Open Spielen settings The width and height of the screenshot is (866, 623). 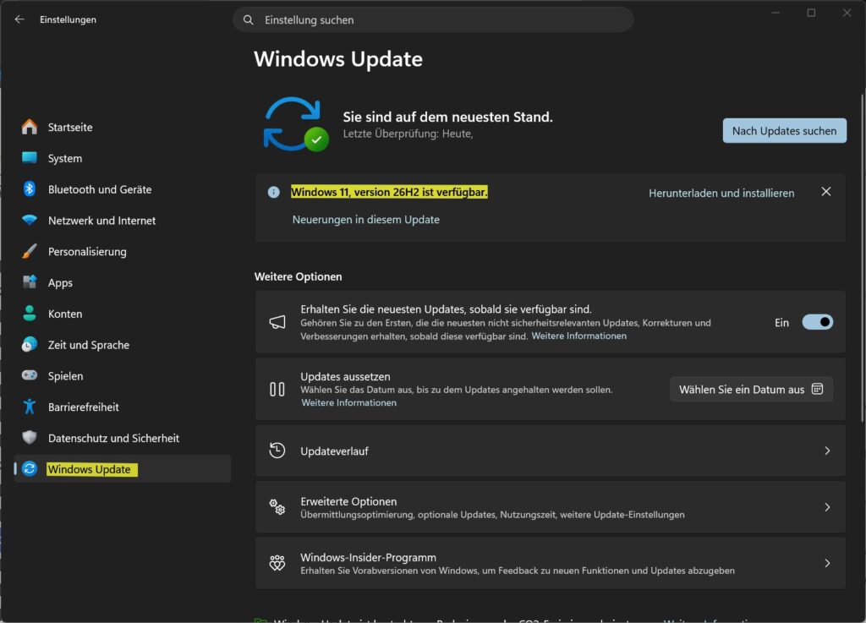pyautogui.click(x=122, y=375)
